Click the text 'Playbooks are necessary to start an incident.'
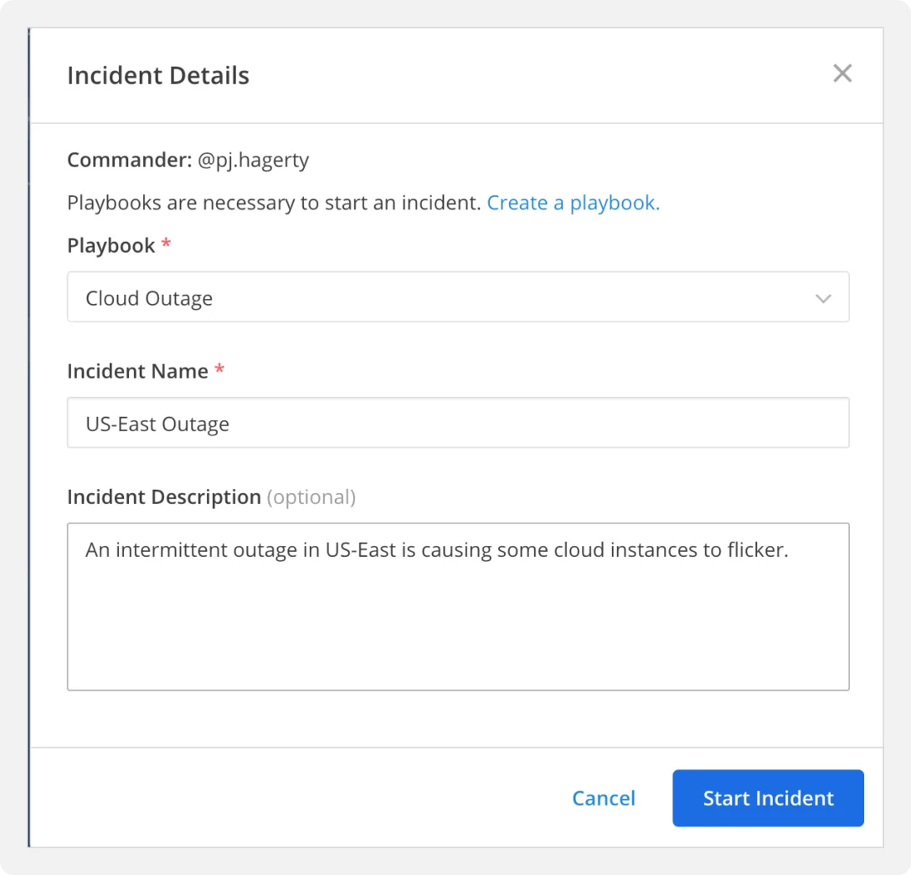Viewport: 911px width, 875px height. pos(275,203)
